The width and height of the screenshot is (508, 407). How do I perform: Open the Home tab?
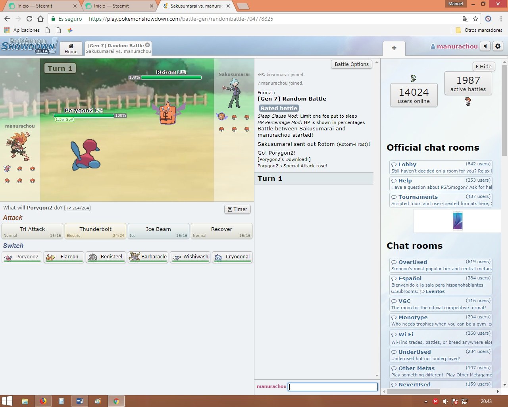coord(71,48)
